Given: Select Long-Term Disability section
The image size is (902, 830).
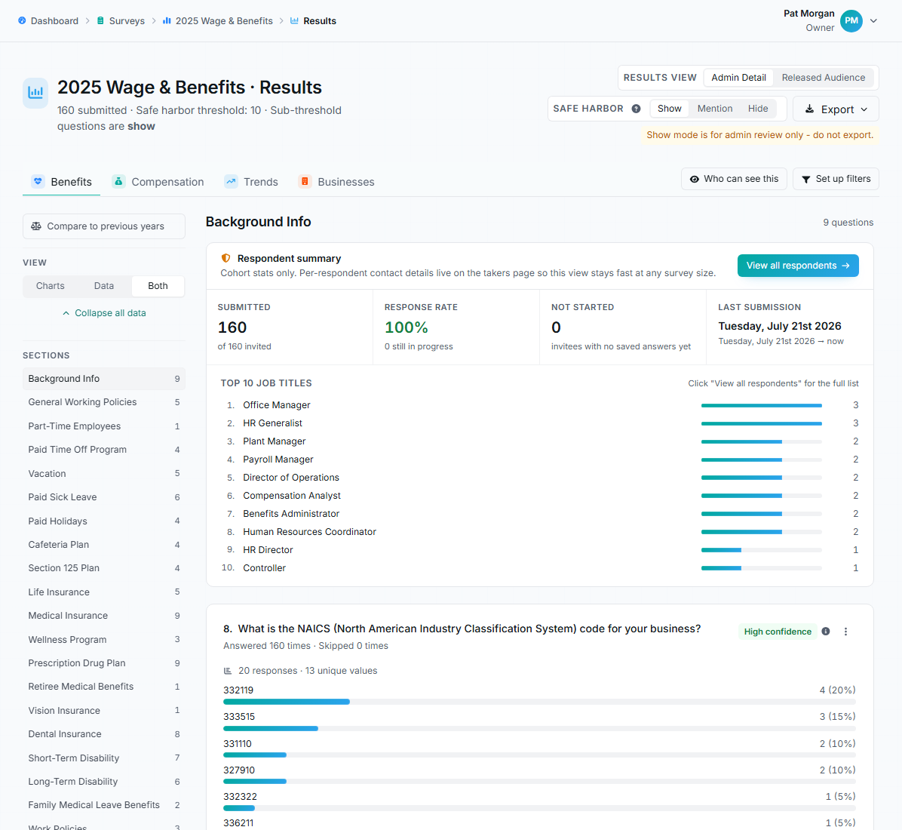Looking at the screenshot, I should [104, 782].
